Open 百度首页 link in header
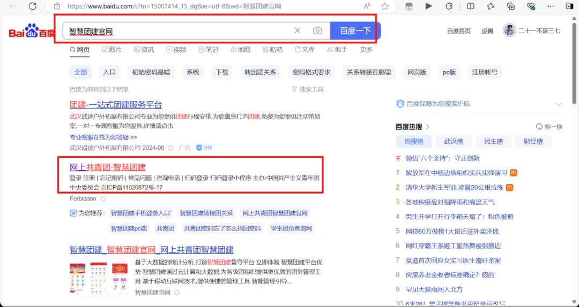The image size is (579, 307). click(458, 31)
